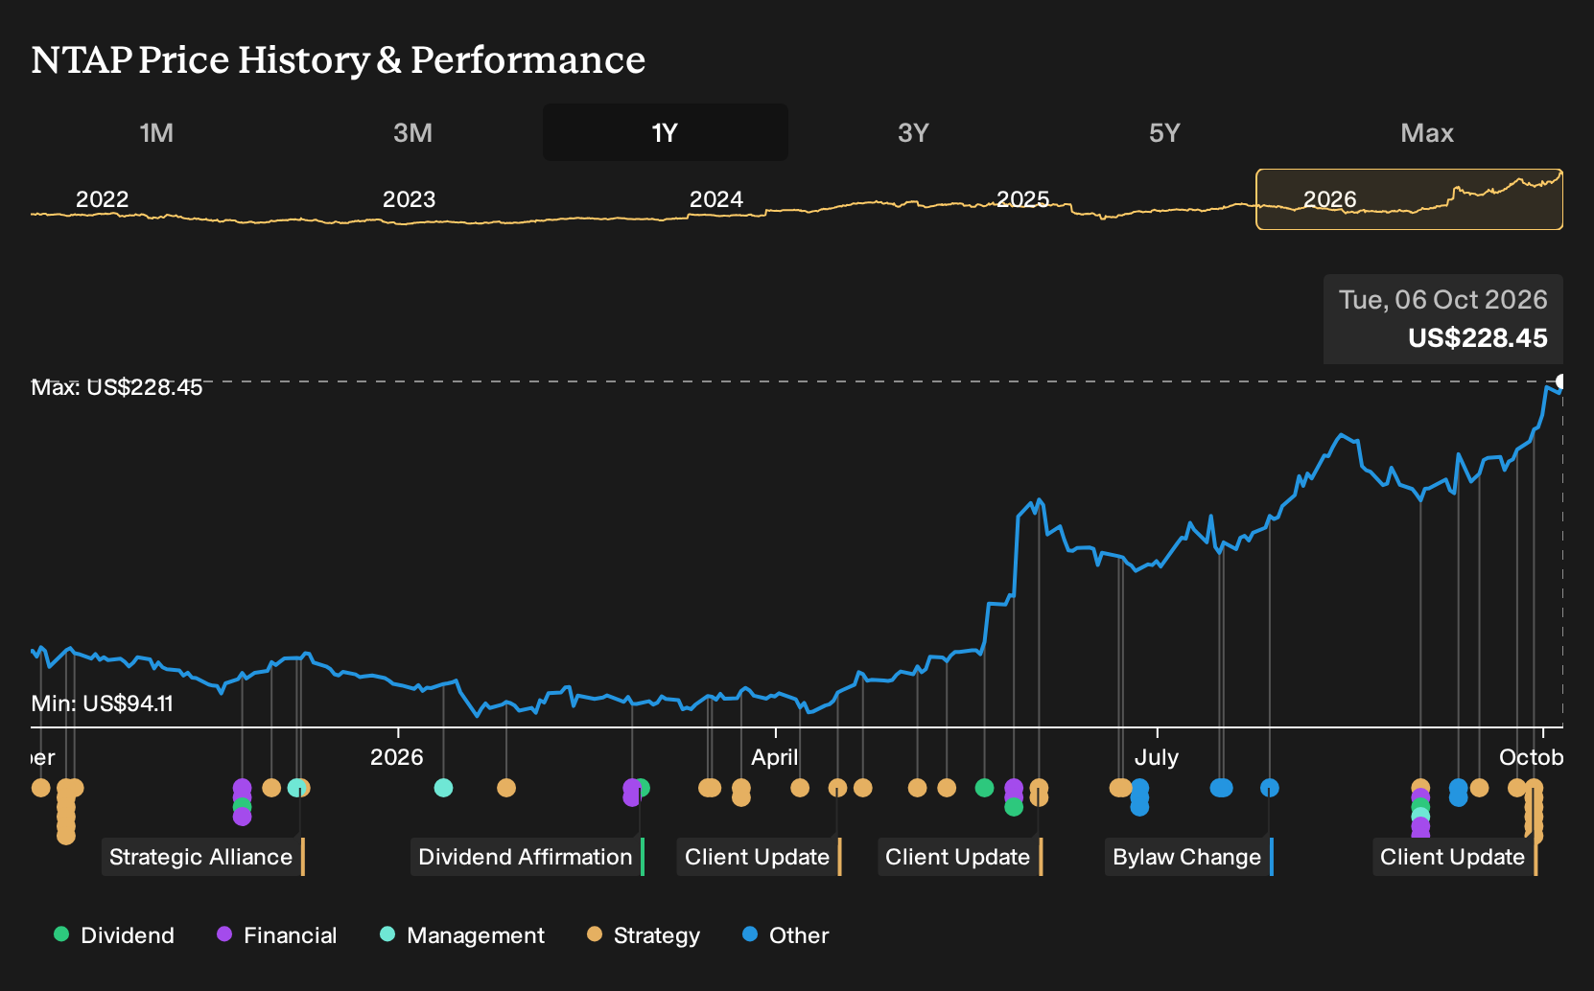This screenshot has height=991, width=1594.
Task: Click the 'Tue, 06 Oct 2026' tooltip date
Action: [1443, 300]
